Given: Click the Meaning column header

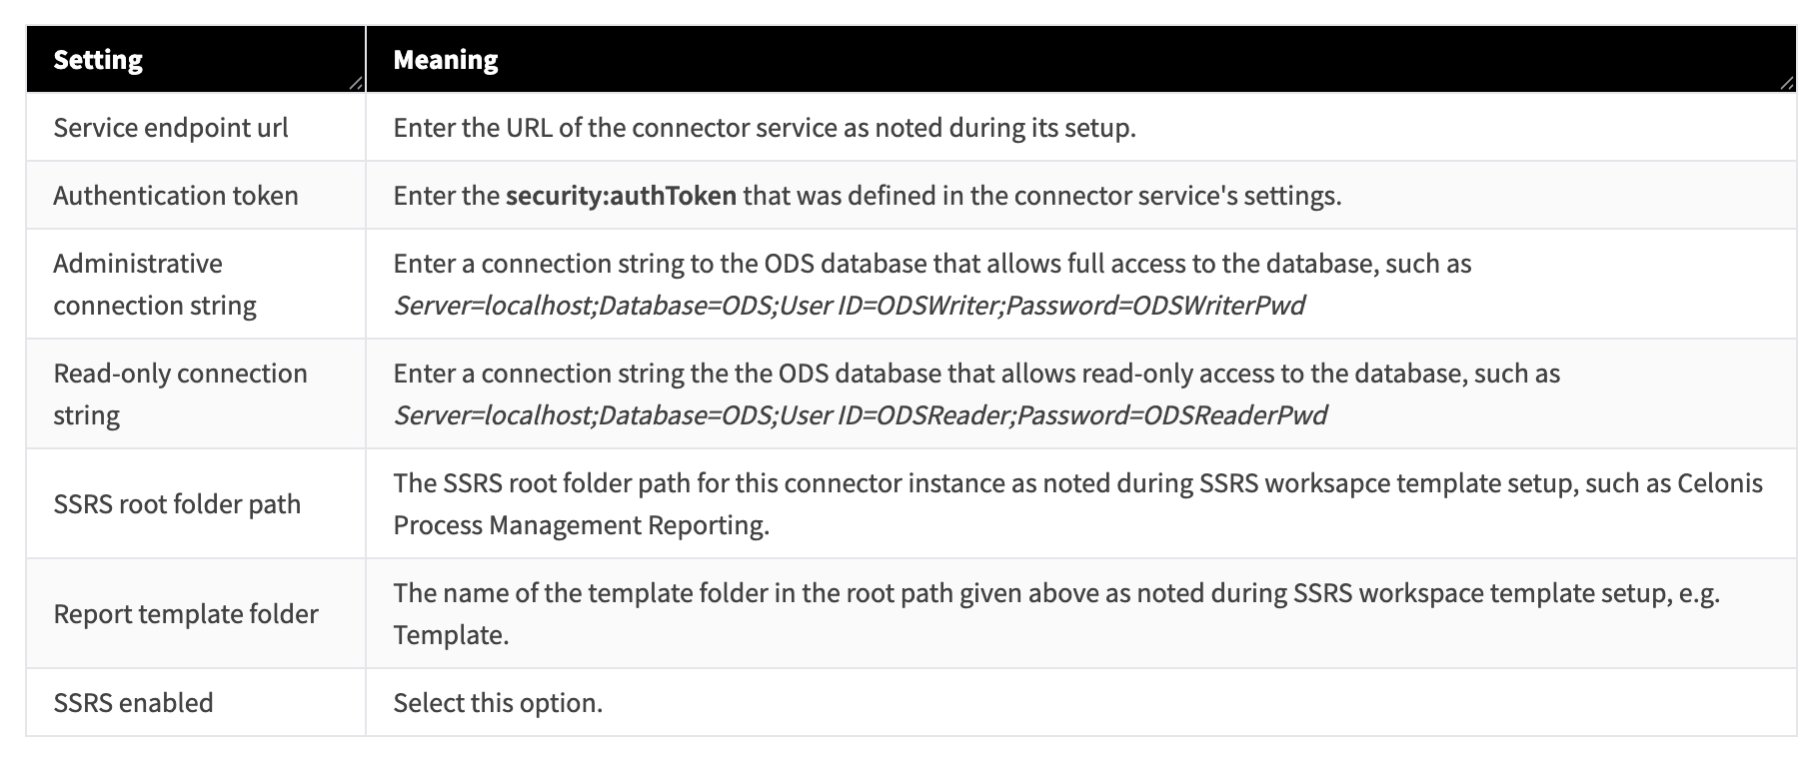Looking at the screenshot, I should click(x=446, y=60).
